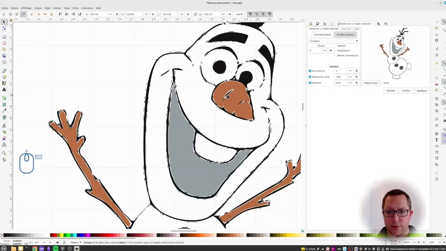The height and width of the screenshot is (251, 446).
Task: Select Plusieurs passes mode
Action: [345, 35]
